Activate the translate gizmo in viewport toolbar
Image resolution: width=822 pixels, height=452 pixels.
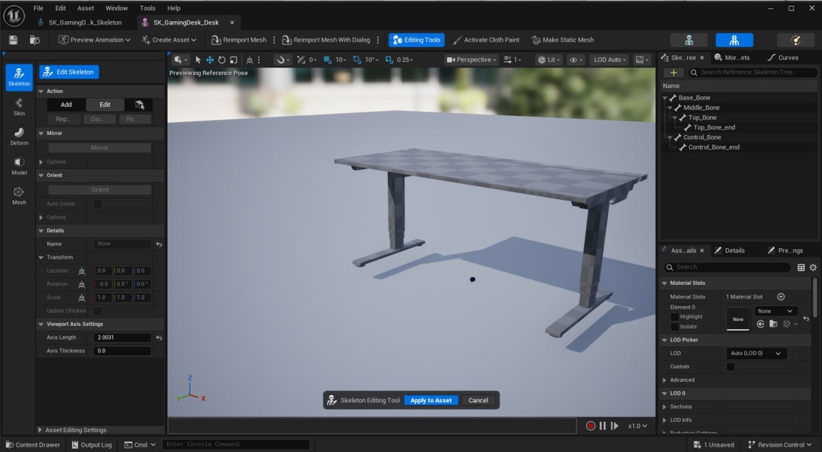coord(210,60)
